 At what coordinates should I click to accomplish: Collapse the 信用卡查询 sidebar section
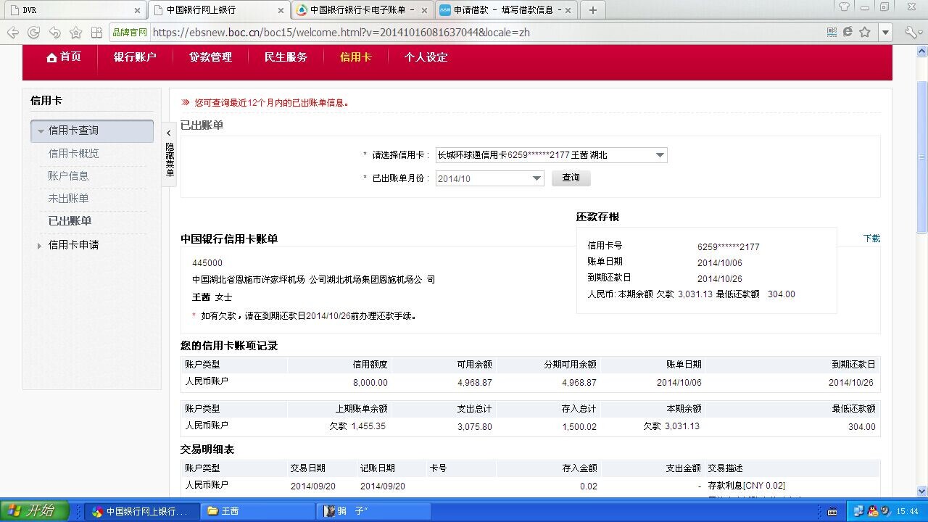pyautogui.click(x=41, y=131)
